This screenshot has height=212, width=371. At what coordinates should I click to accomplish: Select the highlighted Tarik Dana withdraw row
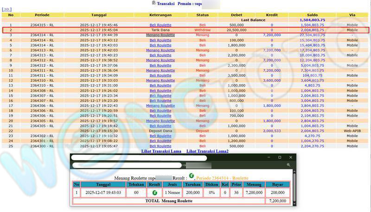coord(185,30)
